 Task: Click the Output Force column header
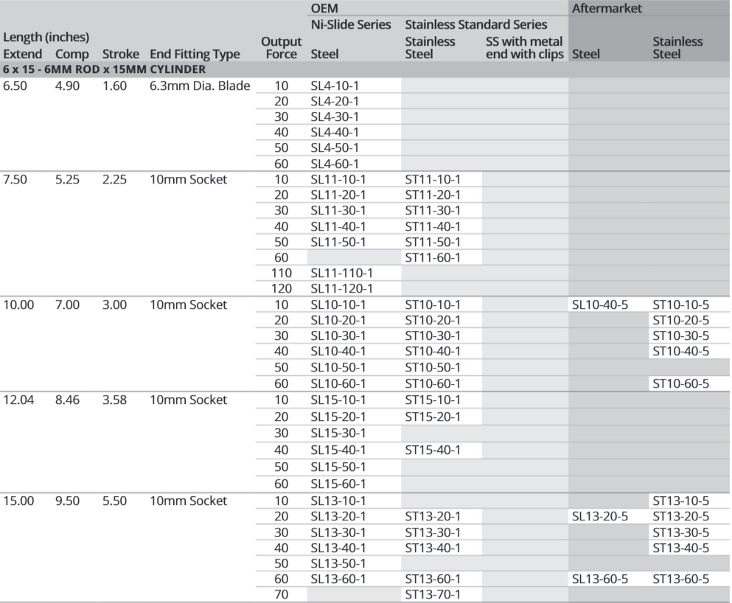coord(281,47)
